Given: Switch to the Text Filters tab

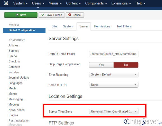Looking at the screenshot, I should 124,26.
